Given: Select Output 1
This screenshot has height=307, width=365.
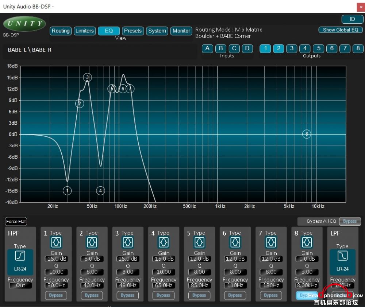Looking at the screenshot, I should pyautogui.click(x=265, y=48).
